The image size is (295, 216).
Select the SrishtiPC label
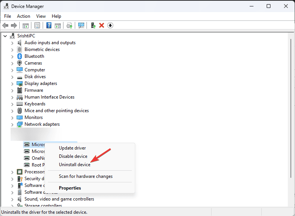pos(26,36)
